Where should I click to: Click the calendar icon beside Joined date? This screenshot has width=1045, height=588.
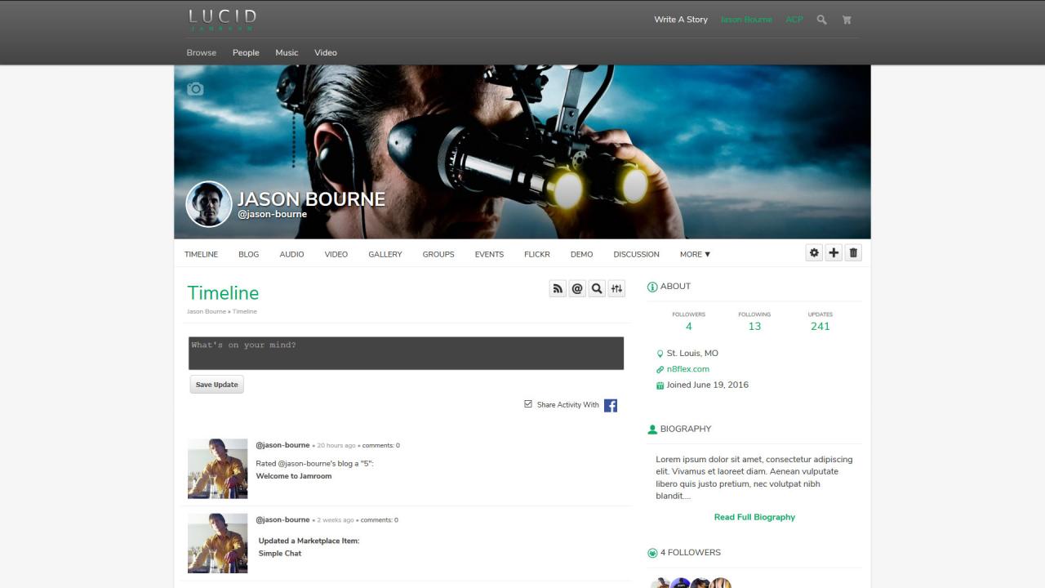coord(660,385)
